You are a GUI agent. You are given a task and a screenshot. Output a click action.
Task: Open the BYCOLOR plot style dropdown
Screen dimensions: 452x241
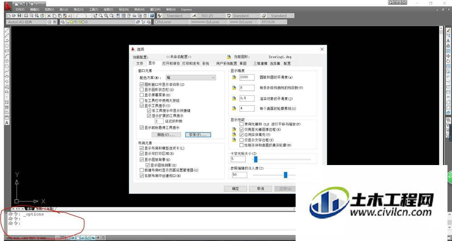[x=273, y=22]
